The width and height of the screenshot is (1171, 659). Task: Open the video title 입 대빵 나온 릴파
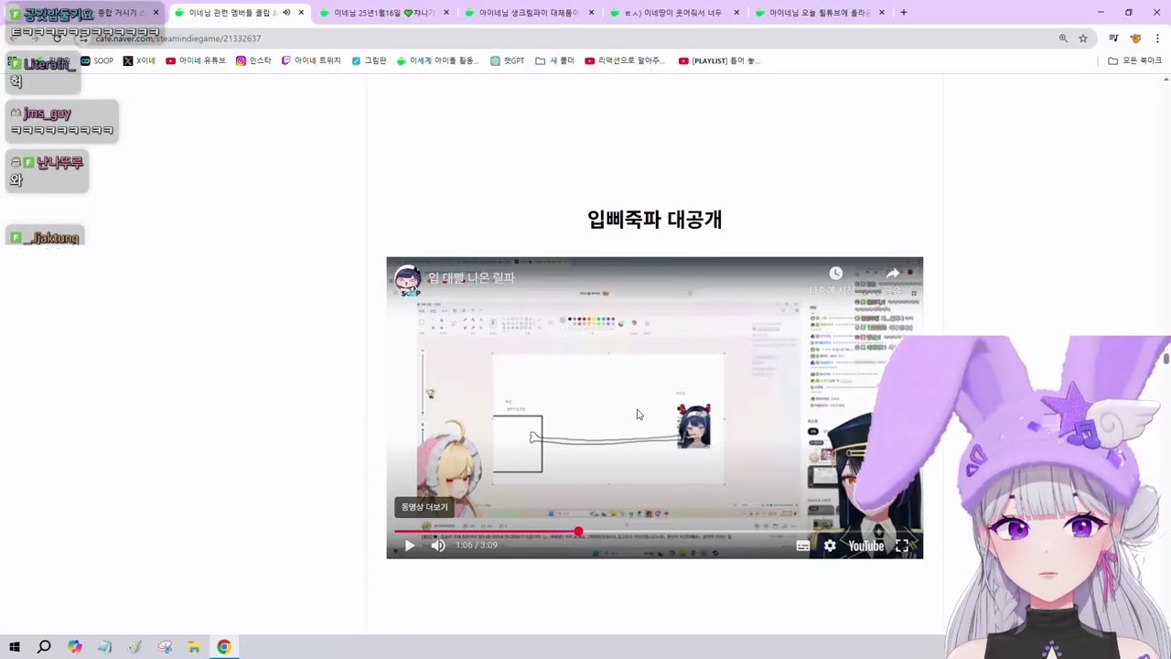471,277
